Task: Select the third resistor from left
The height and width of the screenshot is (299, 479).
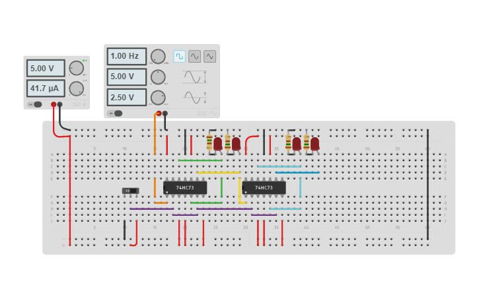Action: coord(288,142)
